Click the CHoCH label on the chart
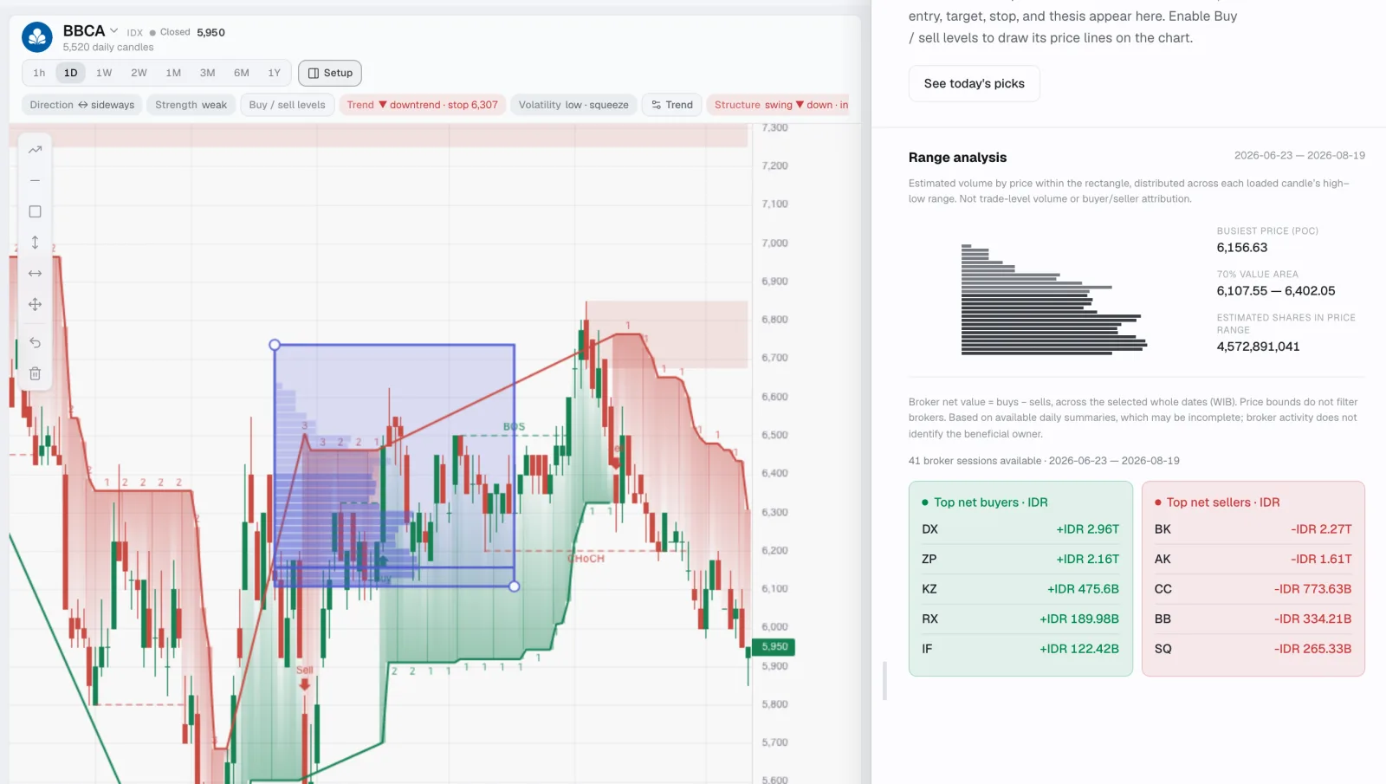 [x=586, y=559]
